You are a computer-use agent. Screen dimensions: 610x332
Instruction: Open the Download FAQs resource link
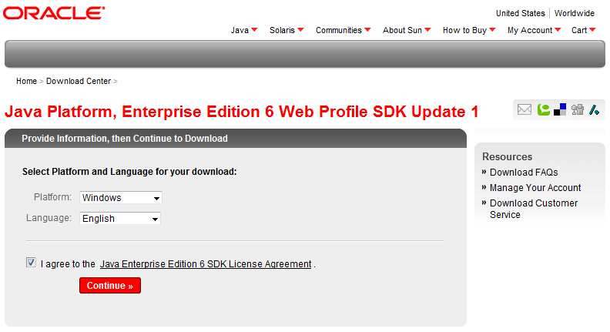click(x=524, y=173)
